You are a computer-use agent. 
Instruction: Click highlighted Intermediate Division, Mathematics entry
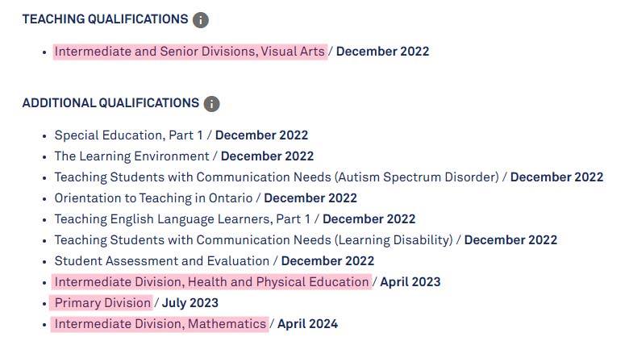(160, 324)
